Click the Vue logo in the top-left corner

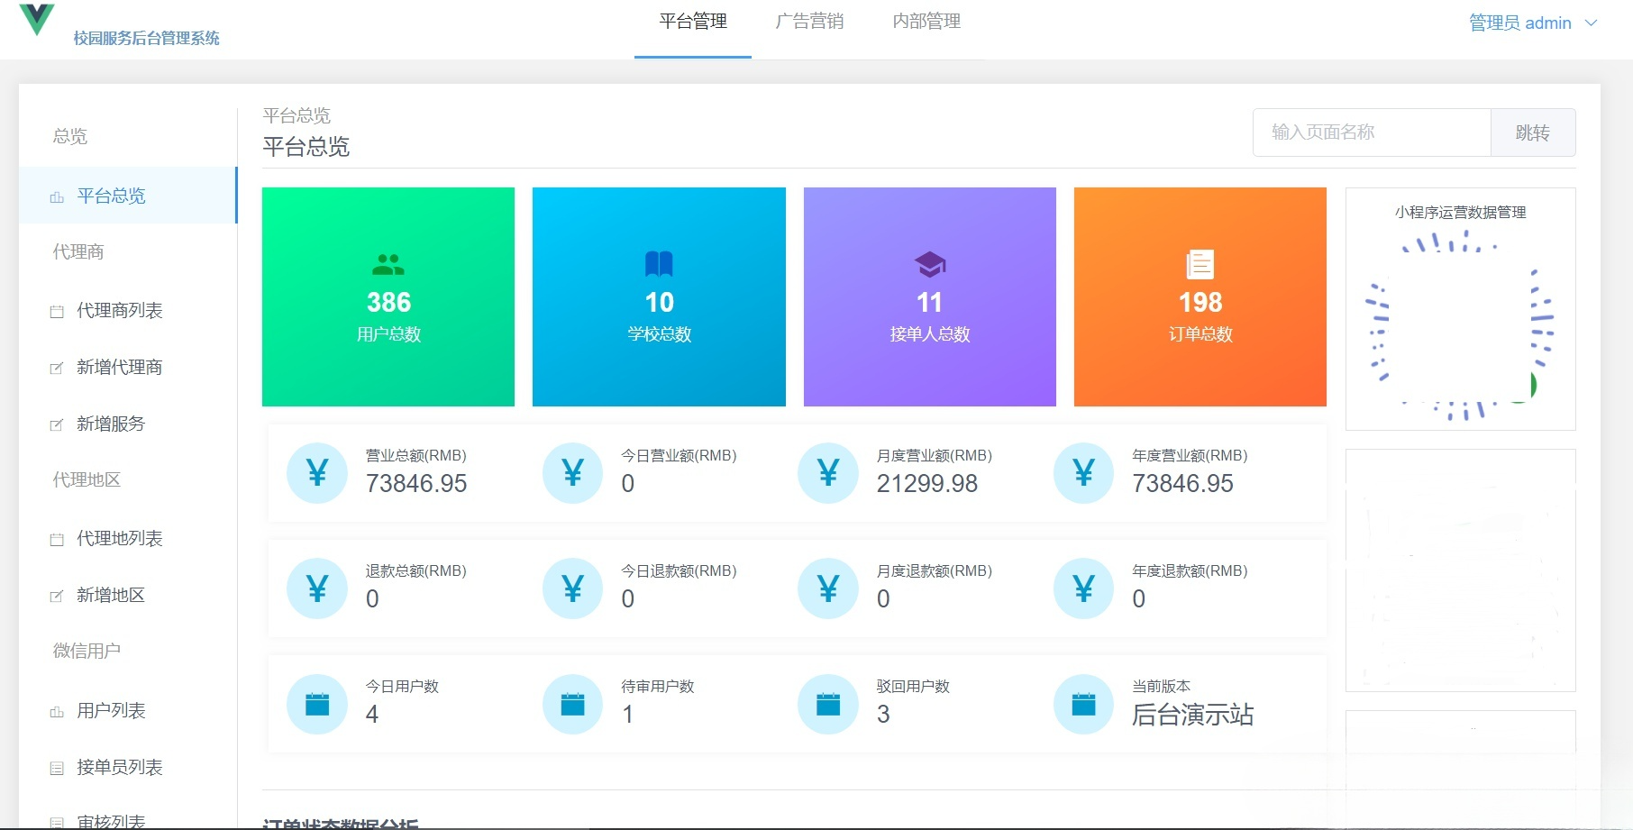click(36, 20)
